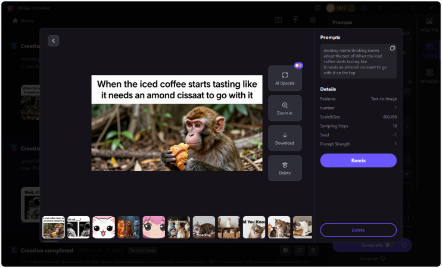Select the sleeping white cat thumbnail
Image resolution: width=442 pixels, height=268 pixels.
303,227
